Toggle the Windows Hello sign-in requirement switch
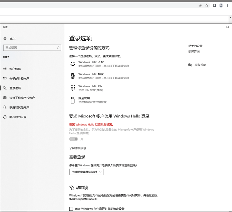The width and height of the screenshot is (232, 212). coord(74,139)
